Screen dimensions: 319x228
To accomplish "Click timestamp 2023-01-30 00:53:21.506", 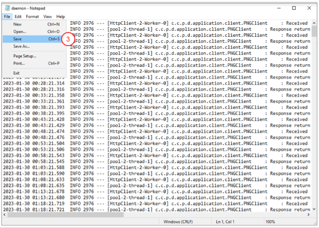I will (34, 149).
